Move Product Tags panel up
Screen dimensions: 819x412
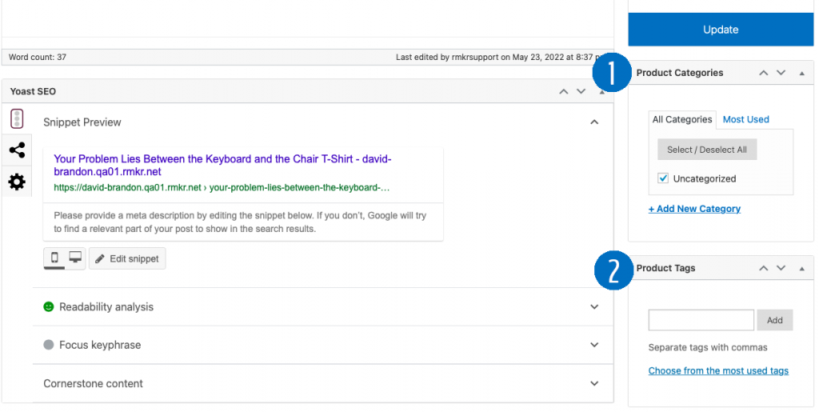(764, 268)
